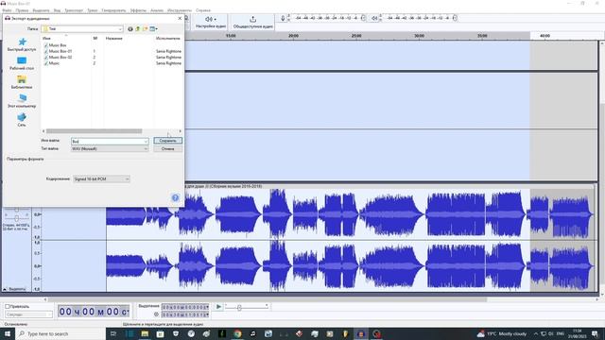605x340 pixels.
Task: Click the Windows search box on taskbar
Action: 60,333
